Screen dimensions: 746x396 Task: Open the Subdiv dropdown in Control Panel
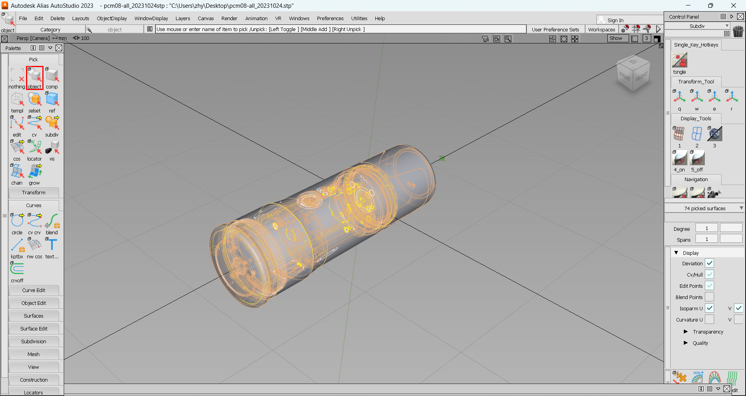tap(697, 26)
